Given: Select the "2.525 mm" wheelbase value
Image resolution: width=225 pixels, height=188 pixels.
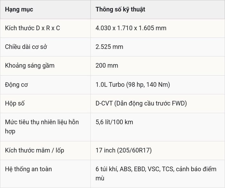Looking at the screenshot, I should click(109, 47).
